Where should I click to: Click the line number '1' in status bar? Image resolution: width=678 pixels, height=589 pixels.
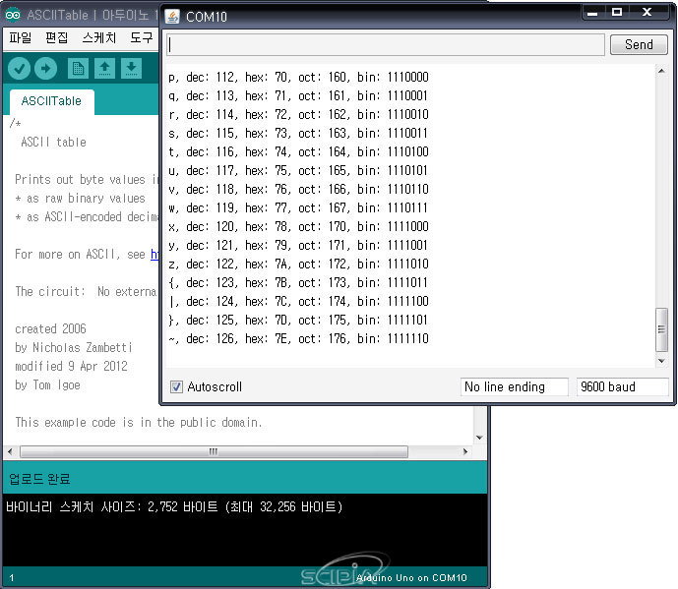12,578
